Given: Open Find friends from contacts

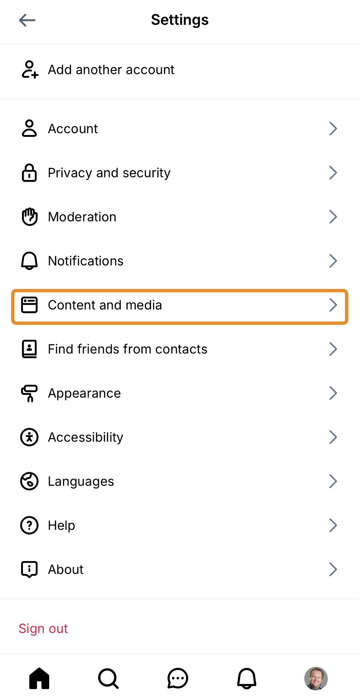Looking at the screenshot, I should point(127,349).
